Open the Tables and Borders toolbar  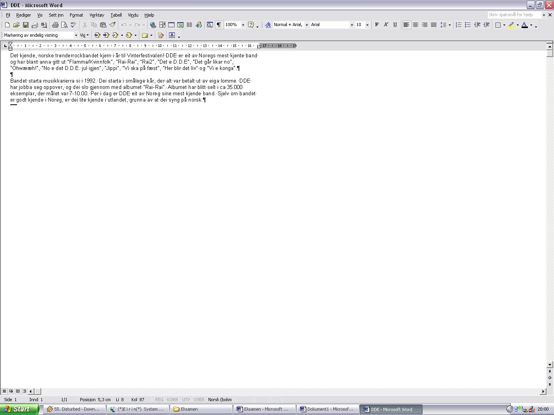point(162,25)
